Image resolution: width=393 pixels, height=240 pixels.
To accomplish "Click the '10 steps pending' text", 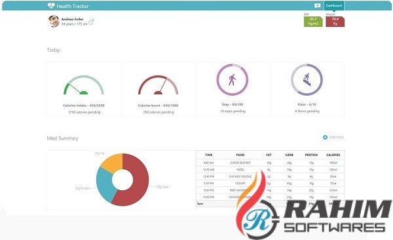I will (x=233, y=111).
